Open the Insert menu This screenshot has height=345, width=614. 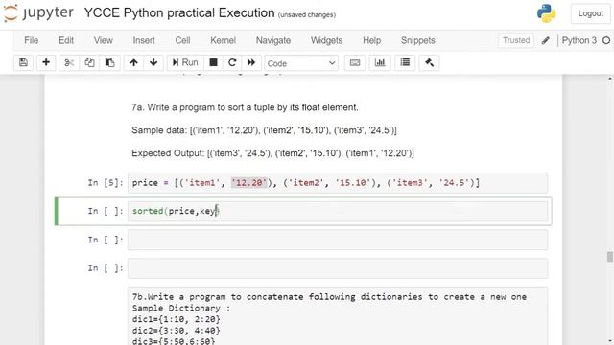pos(144,40)
